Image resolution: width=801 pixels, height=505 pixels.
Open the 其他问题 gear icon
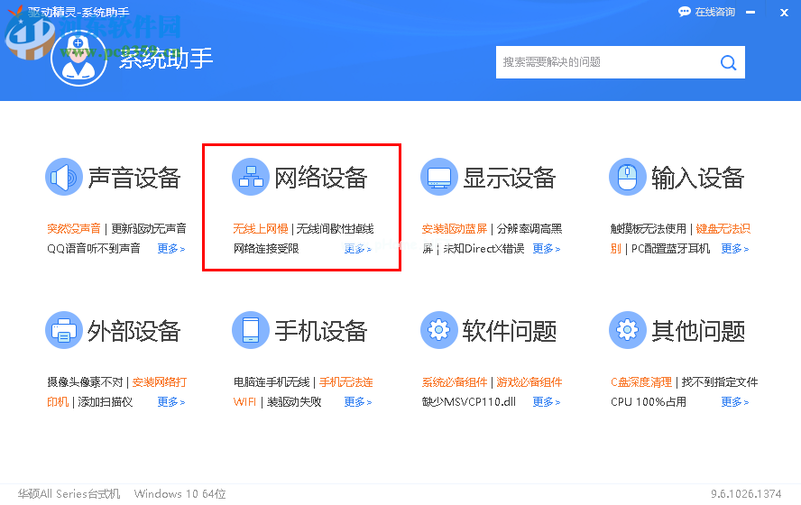[627, 330]
